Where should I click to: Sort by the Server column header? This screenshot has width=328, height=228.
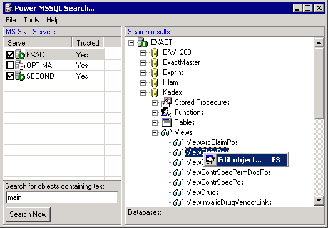[x=38, y=43]
